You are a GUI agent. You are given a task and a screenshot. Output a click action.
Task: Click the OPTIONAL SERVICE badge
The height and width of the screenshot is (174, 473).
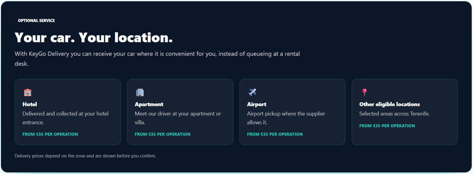(x=36, y=20)
